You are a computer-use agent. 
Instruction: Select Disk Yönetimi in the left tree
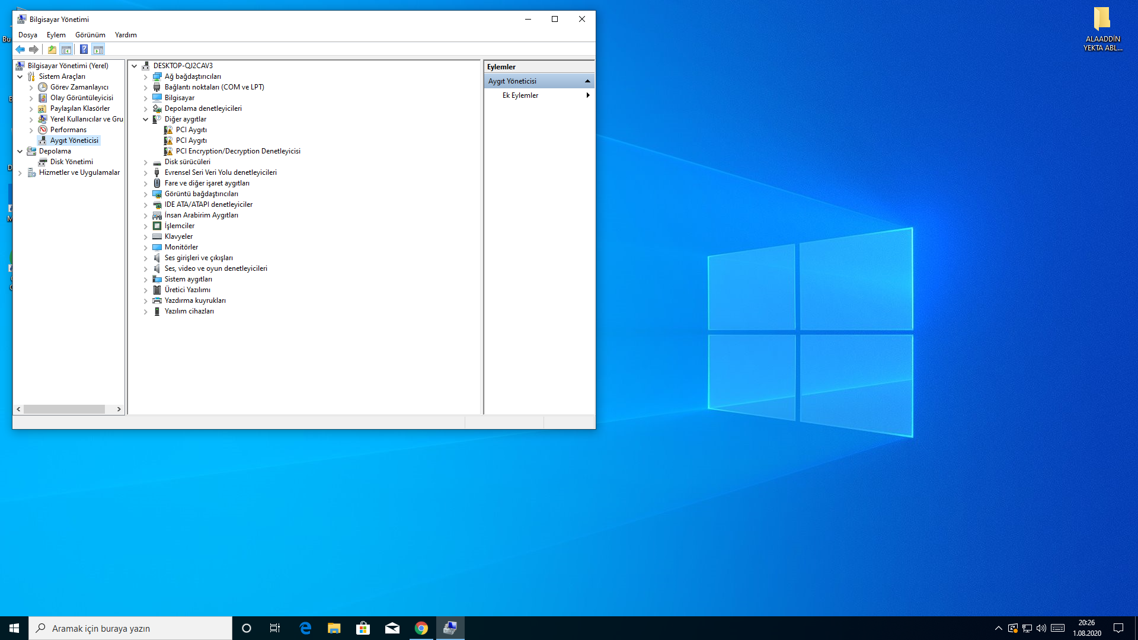(71, 162)
